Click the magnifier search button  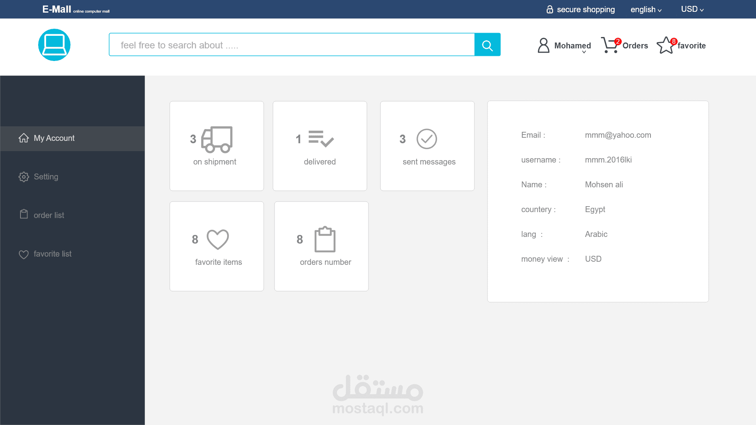(x=487, y=45)
